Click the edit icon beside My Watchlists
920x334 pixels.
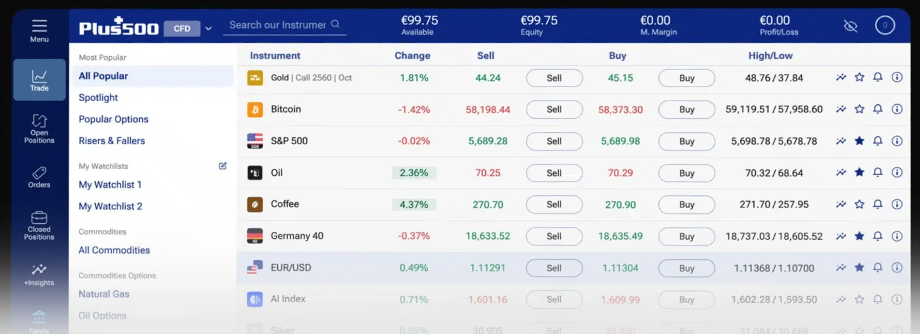[x=222, y=166]
